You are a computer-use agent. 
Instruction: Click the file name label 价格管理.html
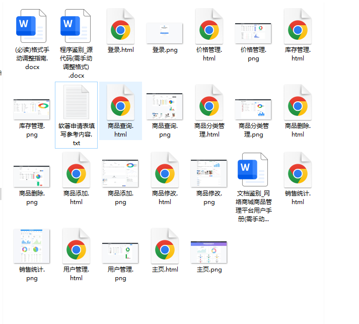pos(209,54)
